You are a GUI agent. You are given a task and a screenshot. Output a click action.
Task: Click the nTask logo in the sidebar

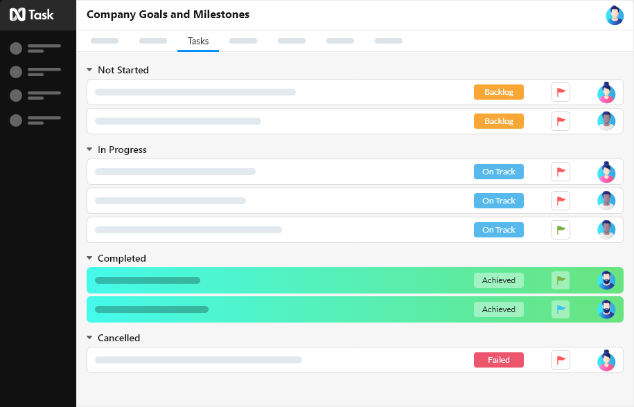[x=33, y=14]
